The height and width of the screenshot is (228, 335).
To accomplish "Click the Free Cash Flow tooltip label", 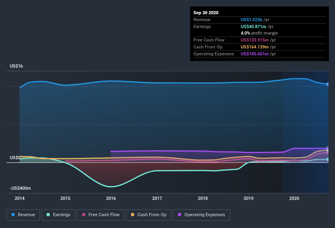I will (209, 40).
